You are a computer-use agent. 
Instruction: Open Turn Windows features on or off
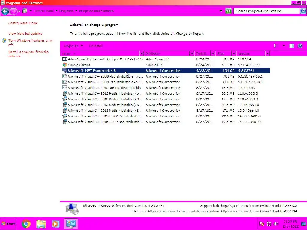click(31, 43)
